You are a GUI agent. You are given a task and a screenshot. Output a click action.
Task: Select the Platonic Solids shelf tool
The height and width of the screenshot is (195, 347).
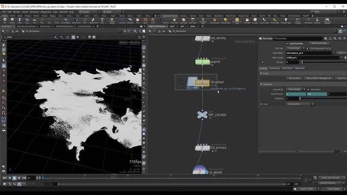(112, 21)
